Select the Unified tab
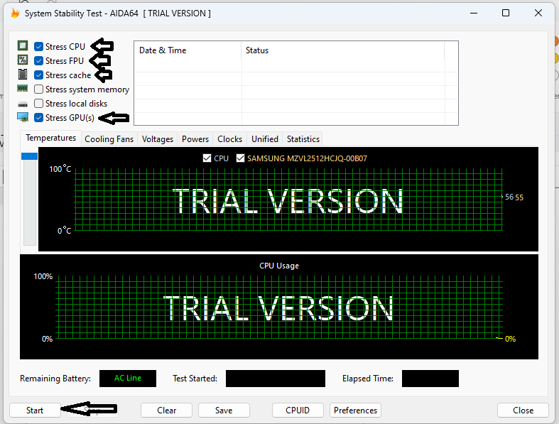This screenshot has height=424, width=559. point(264,139)
